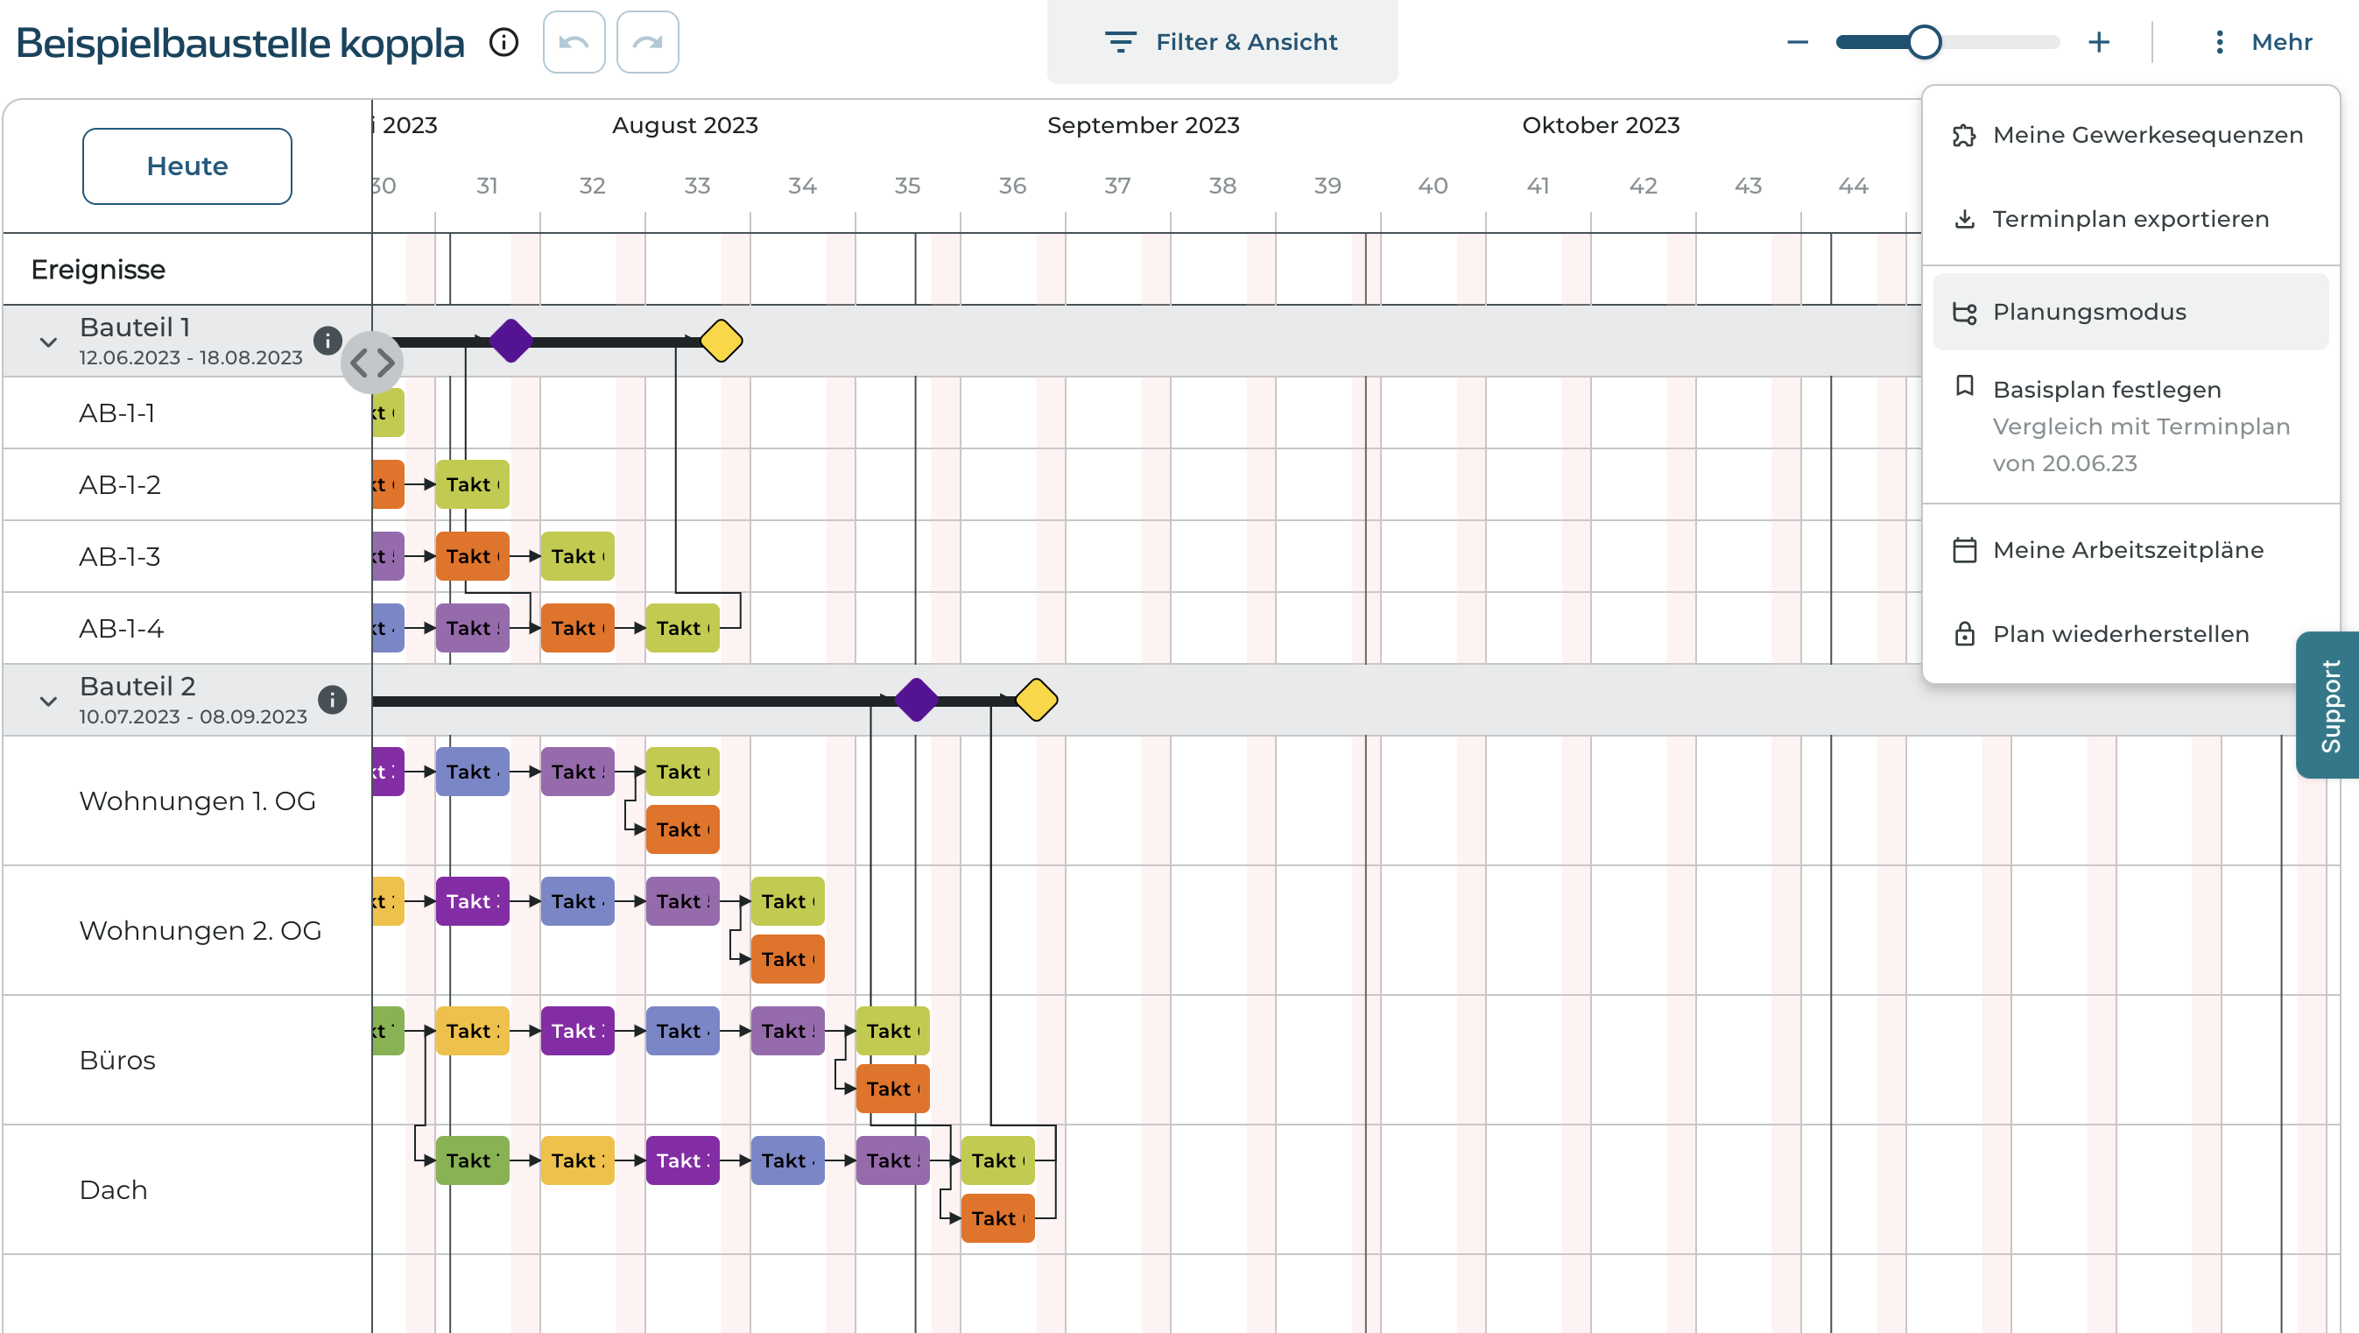
Task: Click the bookmark icon for Basisplan festlegen
Action: click(x=1964, y=385)
